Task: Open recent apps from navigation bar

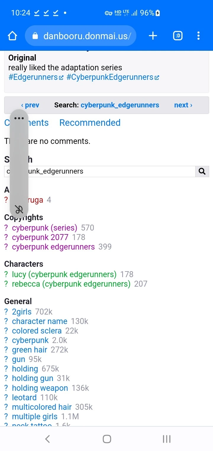Action: [x=167, y=439]
